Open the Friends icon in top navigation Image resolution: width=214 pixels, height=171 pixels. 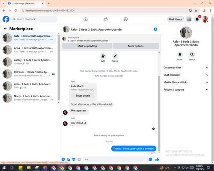[106, 19]
